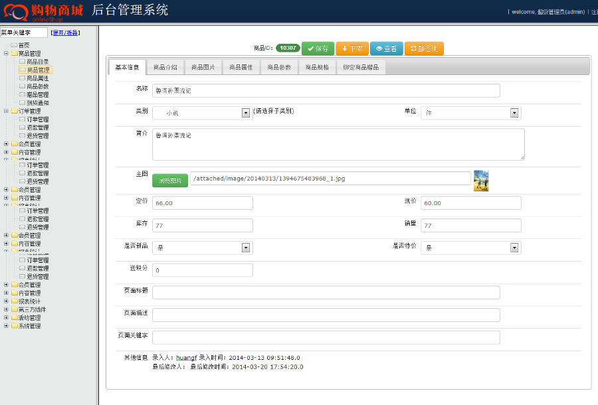The image size is (598, 405).
Task: Click the folder icon beside top 商品管理
Action: click(x=15, y=53)
